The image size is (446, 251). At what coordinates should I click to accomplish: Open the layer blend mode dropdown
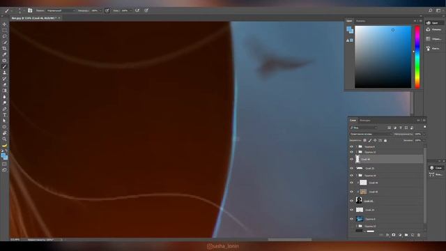371,134
